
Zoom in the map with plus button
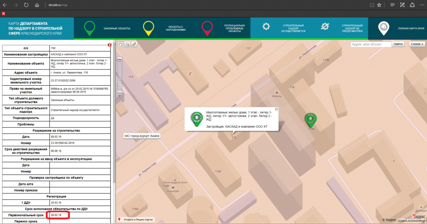120,96
